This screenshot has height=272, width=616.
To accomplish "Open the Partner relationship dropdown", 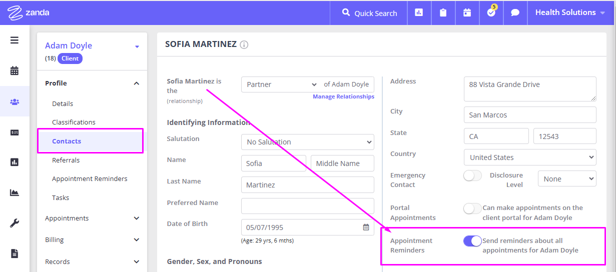I will pos(281,84).
